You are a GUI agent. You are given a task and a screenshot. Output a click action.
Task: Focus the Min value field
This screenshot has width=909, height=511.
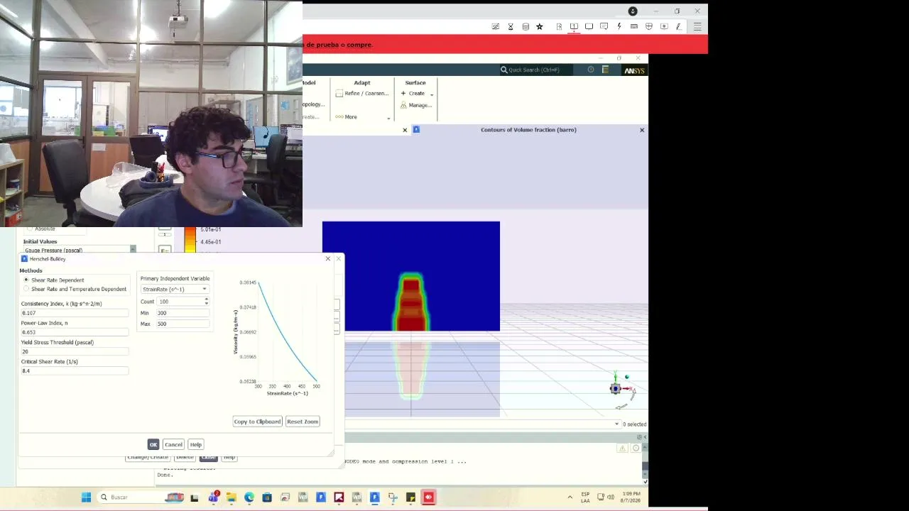coord(183,313)
